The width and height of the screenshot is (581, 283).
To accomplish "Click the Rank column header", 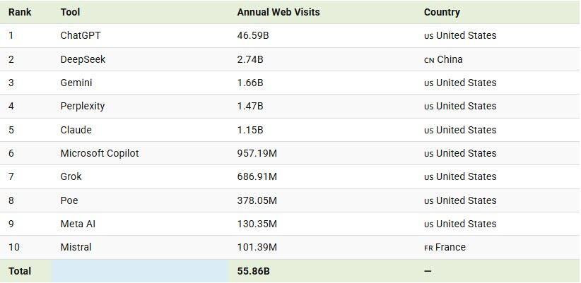I will pyautogui.click(x=20, y=12).
